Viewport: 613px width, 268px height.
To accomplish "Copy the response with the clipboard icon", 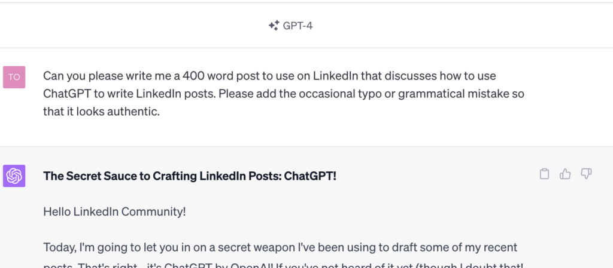I will 544,174.
